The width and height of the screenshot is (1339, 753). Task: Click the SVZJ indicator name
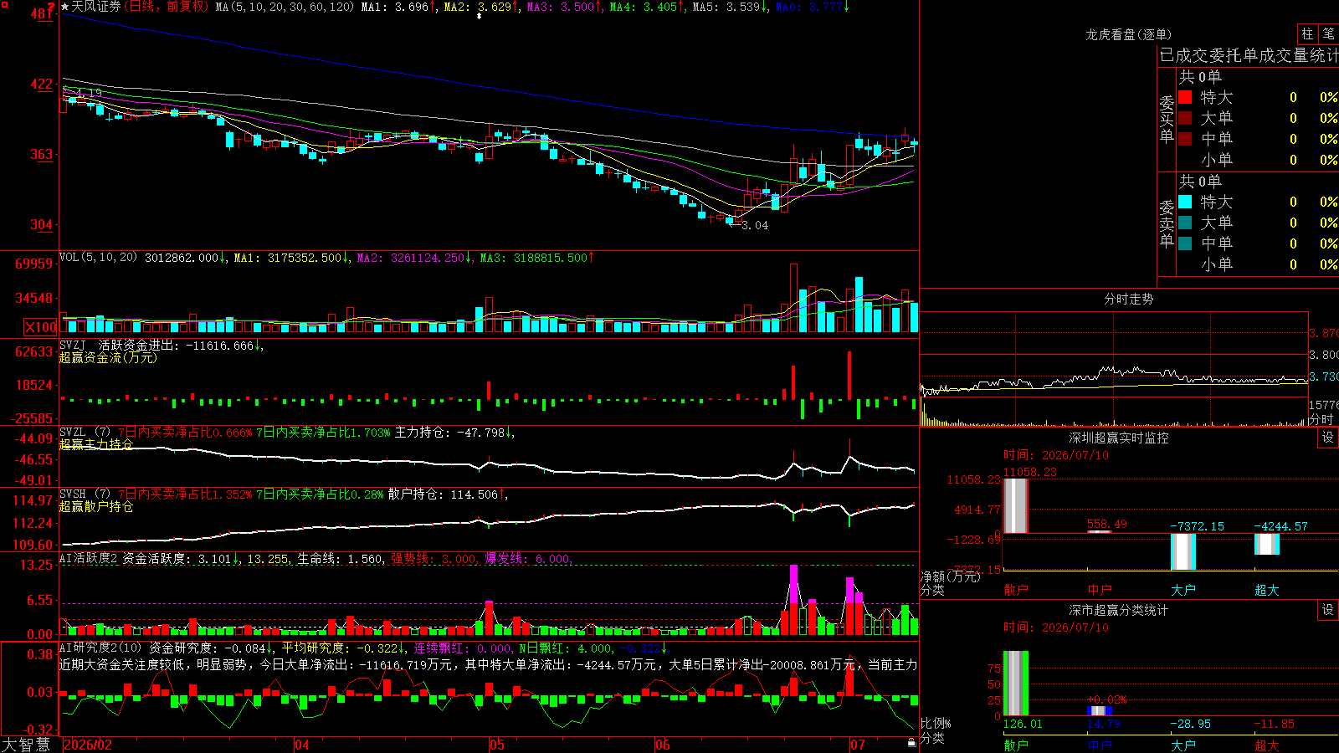tap(73, 346)
